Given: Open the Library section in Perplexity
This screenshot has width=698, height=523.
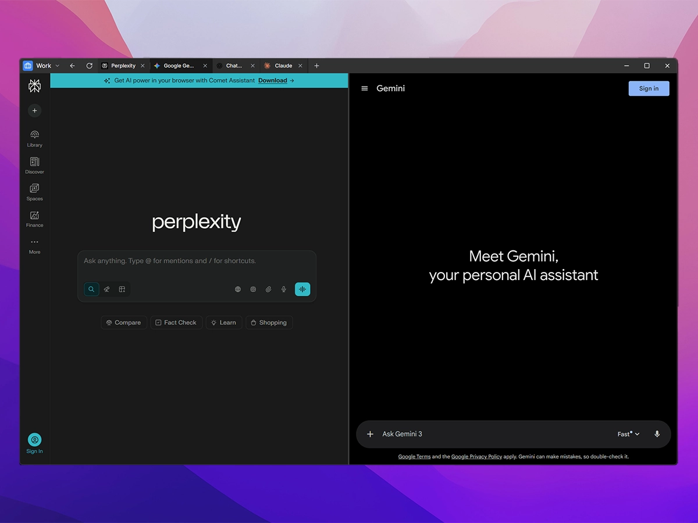Looking at the screenshot, I should 34,138.
